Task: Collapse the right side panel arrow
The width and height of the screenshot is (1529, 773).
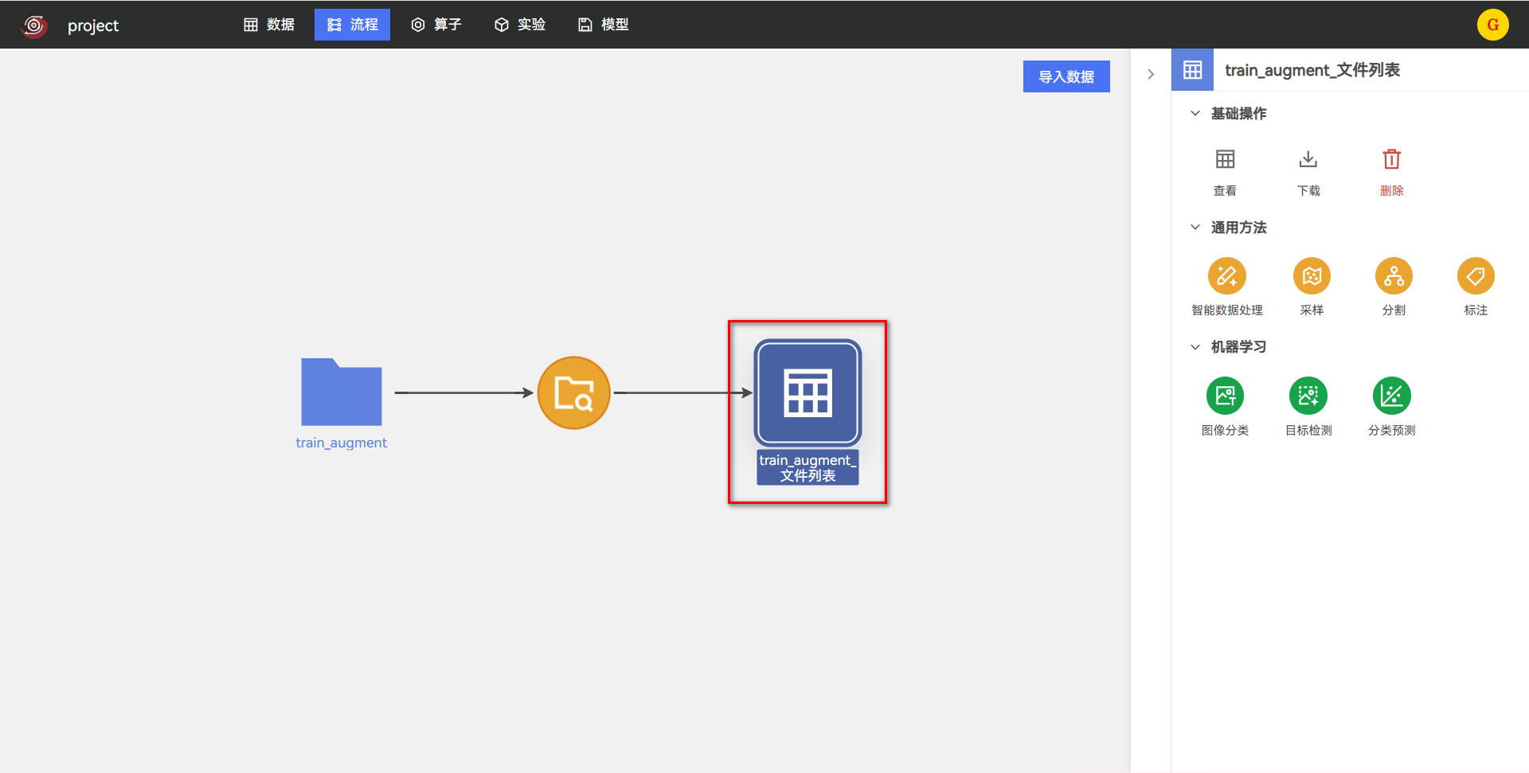Action: (1151, 74)
